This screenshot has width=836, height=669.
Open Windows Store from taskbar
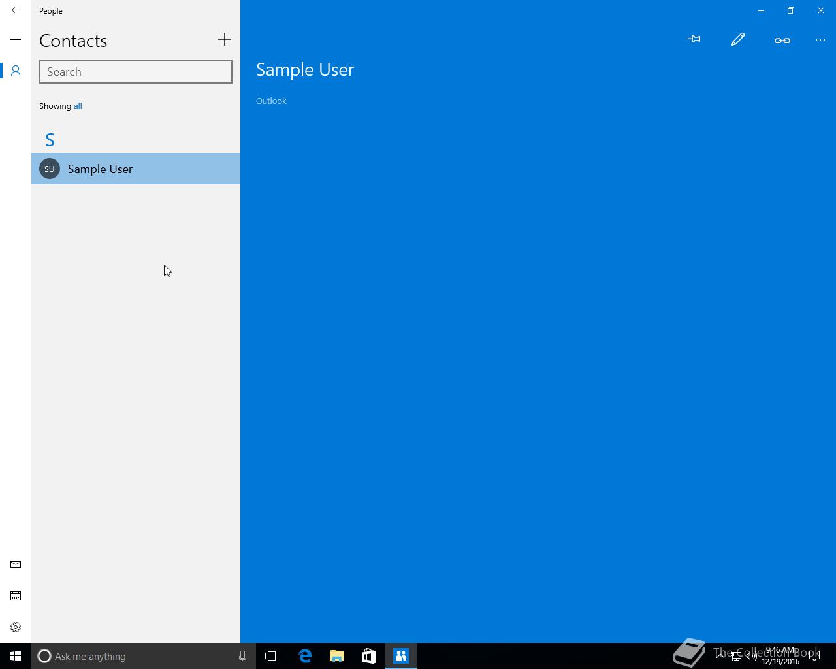[369, 656]
